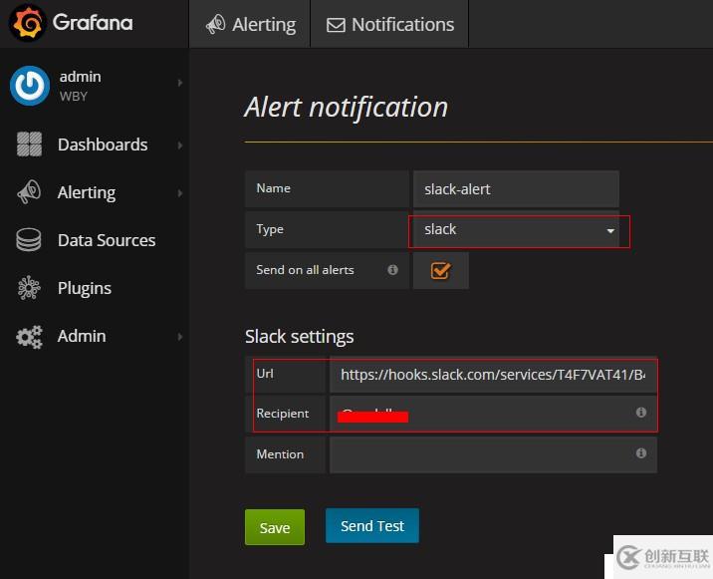Click the Name field containing slack-alert
Screen dimensions: 713x579
[516, 189]
